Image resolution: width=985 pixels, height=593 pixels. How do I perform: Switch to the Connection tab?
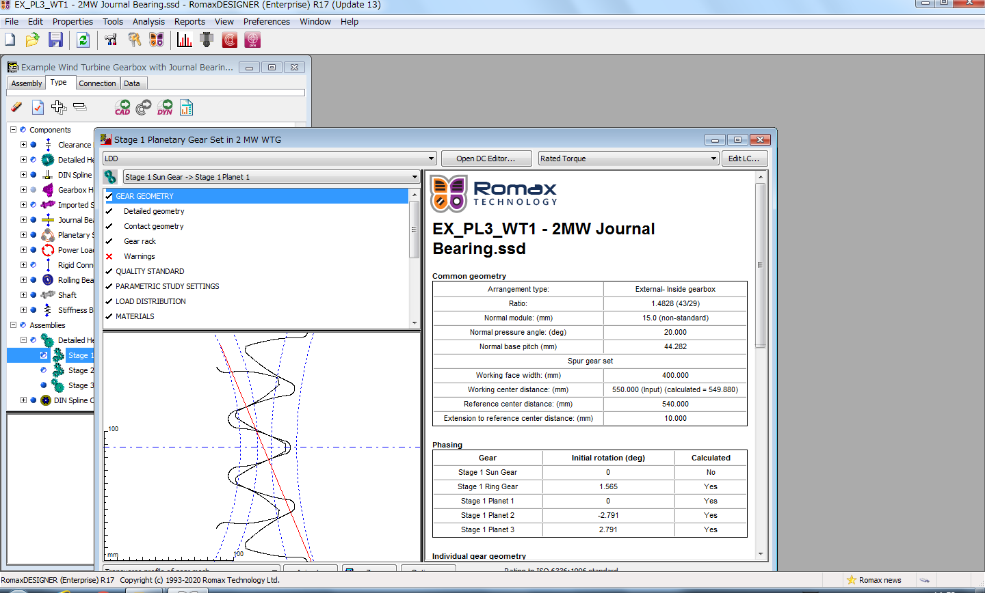tap(97, 83)
